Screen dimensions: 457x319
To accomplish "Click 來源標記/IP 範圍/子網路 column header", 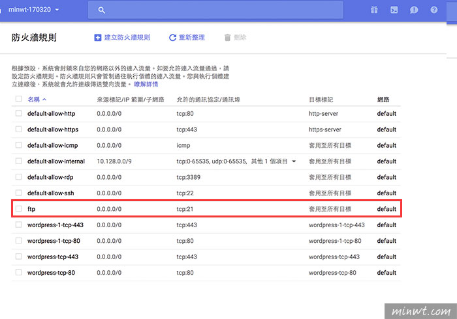I will (131, 100).
